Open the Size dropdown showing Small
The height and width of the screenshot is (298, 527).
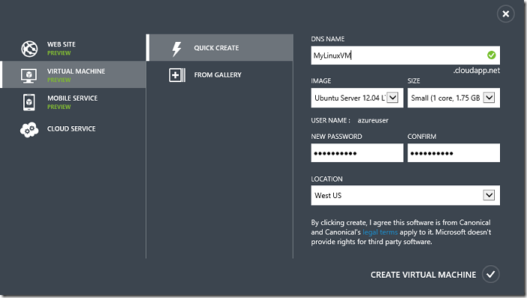click(454, 98)
